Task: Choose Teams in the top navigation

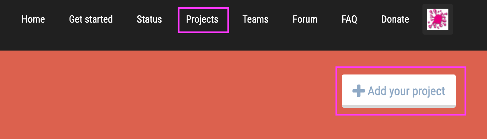Action: 255,19
